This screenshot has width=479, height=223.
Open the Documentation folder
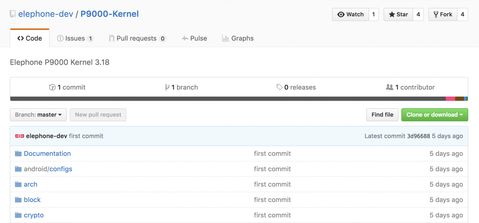(47, 154)
